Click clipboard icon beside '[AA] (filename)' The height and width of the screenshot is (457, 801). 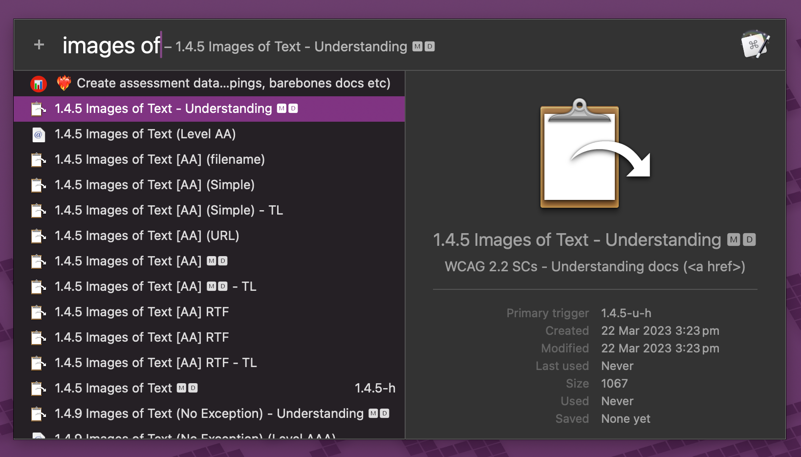pyautogui.click(x=39, y=160)
